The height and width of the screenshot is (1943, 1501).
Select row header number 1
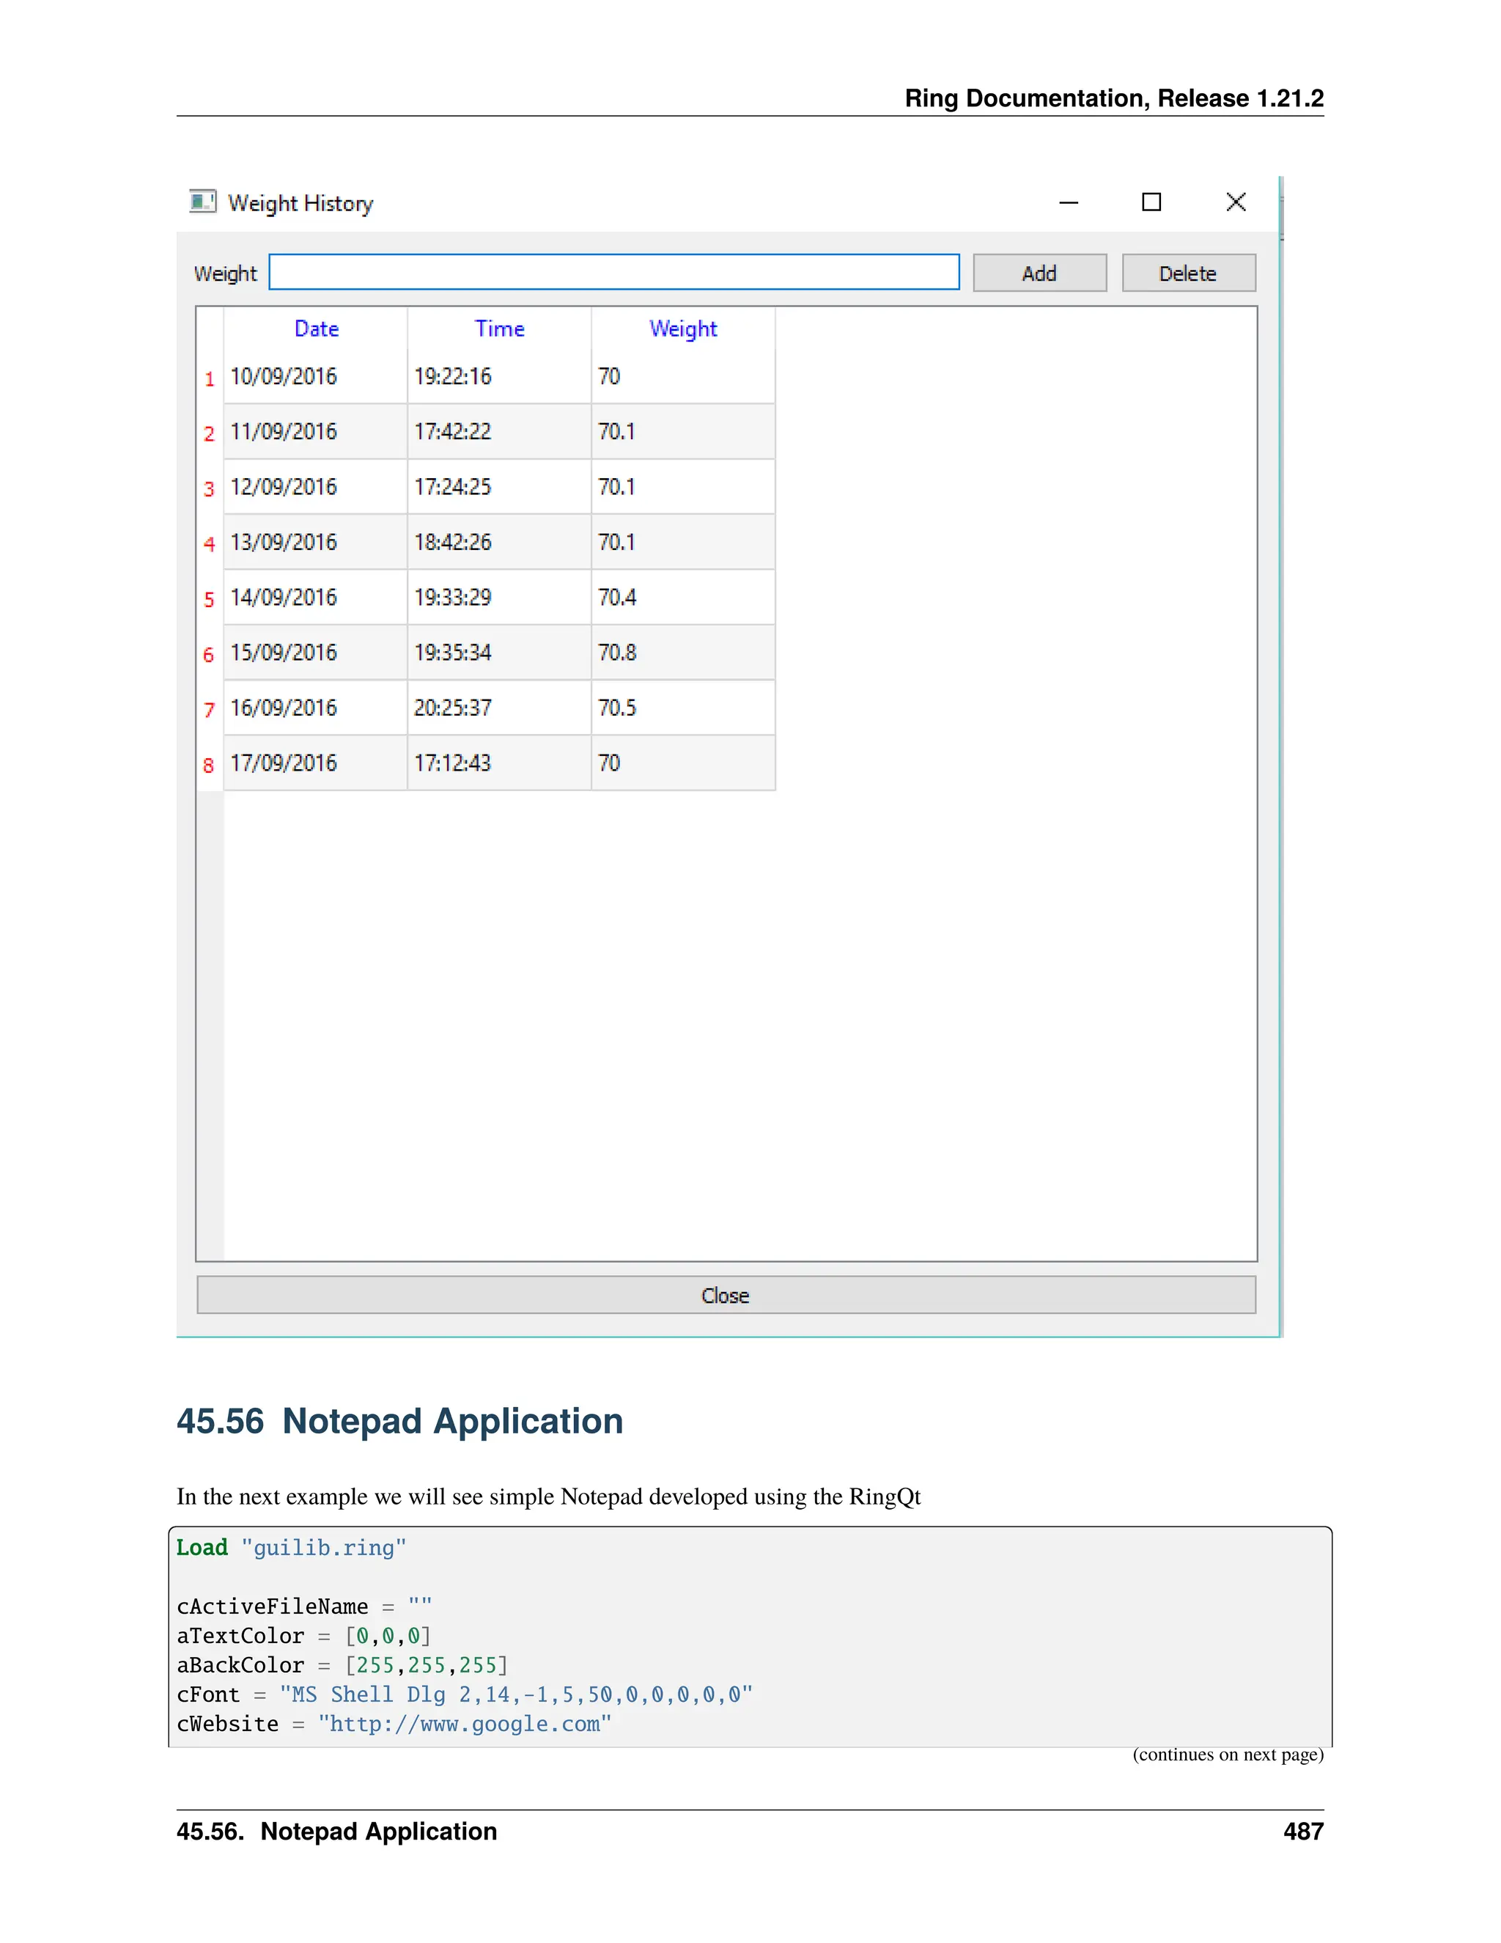point(210,379)
